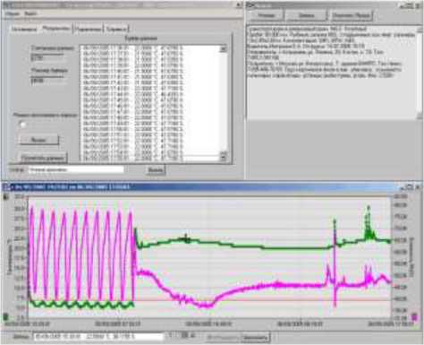The image size is (424, 345).
Task: Click the chart window's title bar icon
Action: coord(6,187)
